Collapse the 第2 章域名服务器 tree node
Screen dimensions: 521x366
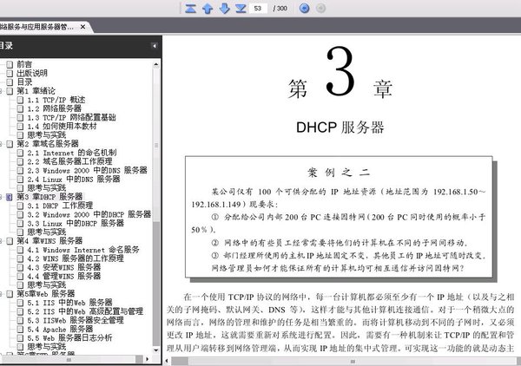click(1, 144)
